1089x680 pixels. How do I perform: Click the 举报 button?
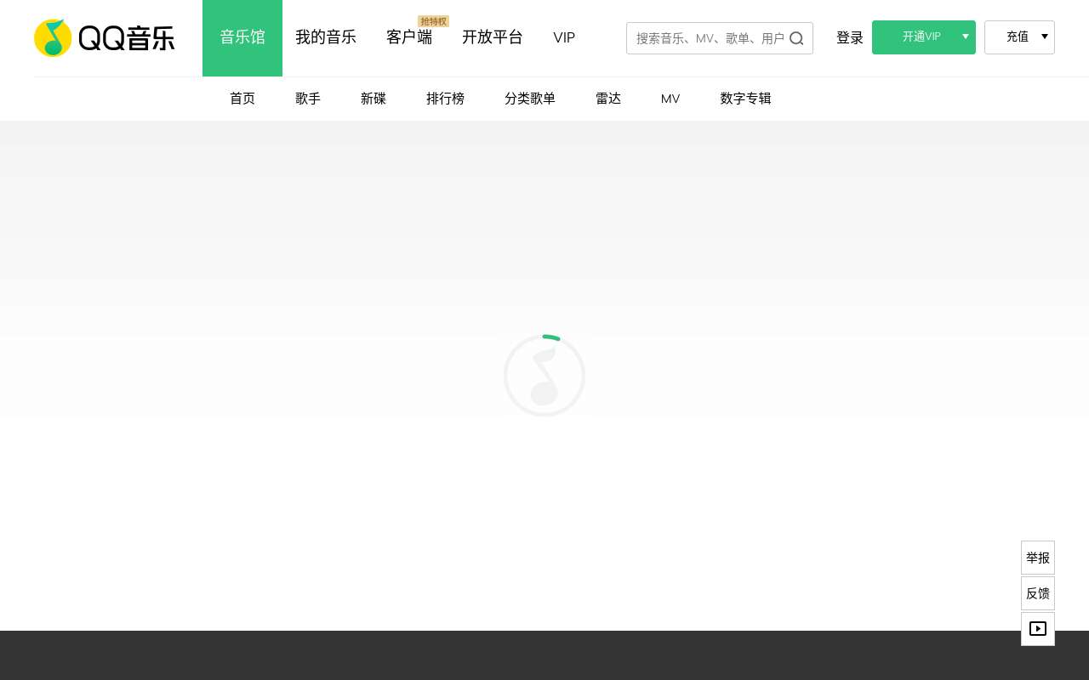point(1038,558)
